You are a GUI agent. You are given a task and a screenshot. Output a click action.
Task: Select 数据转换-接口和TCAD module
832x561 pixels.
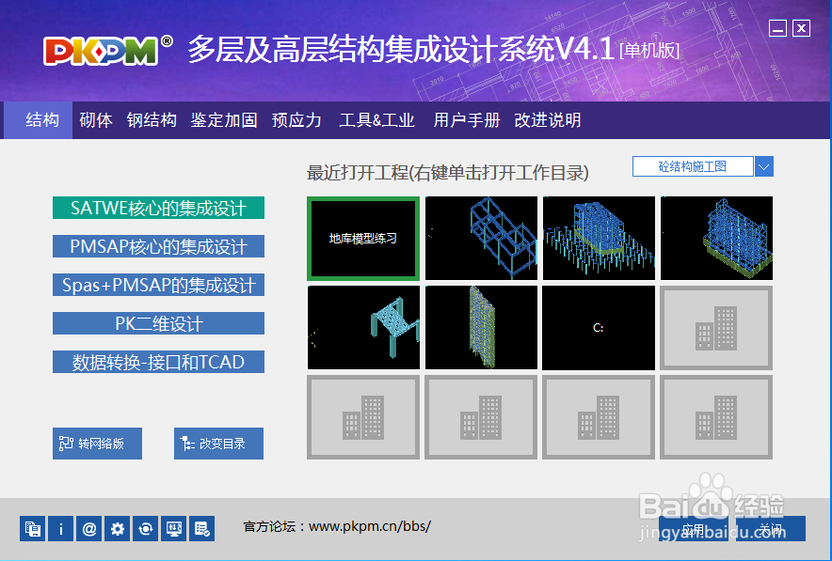point(158,362)
